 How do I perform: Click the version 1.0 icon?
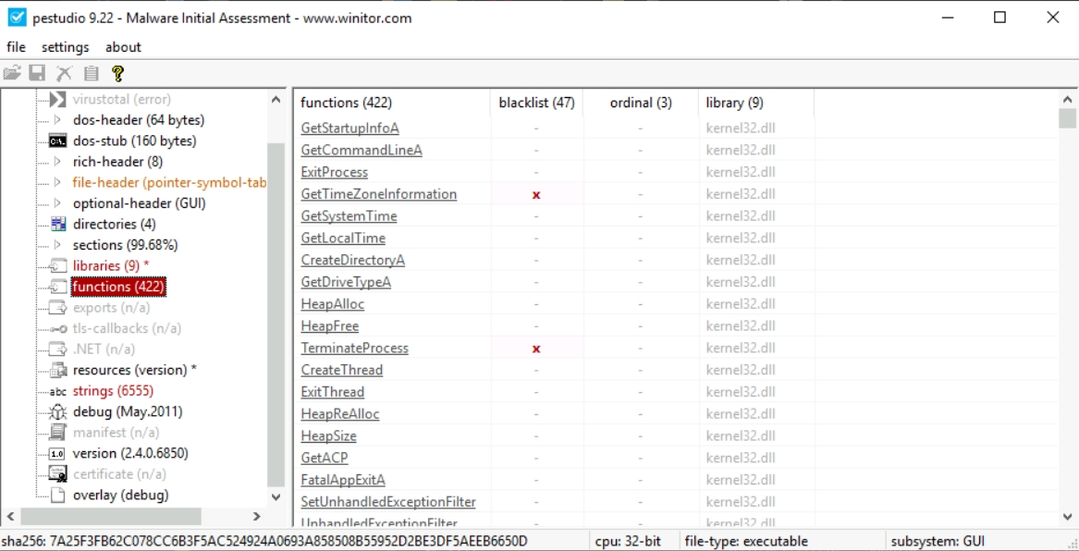point(57,453)
